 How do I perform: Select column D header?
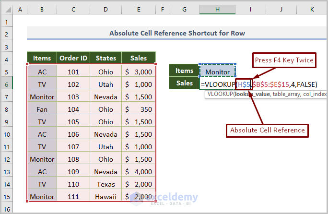click(x=105, y=10)
